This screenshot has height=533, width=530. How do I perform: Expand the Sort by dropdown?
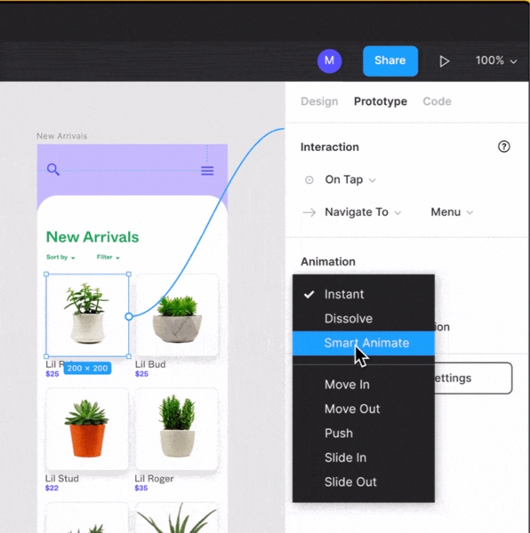(60, 258)
